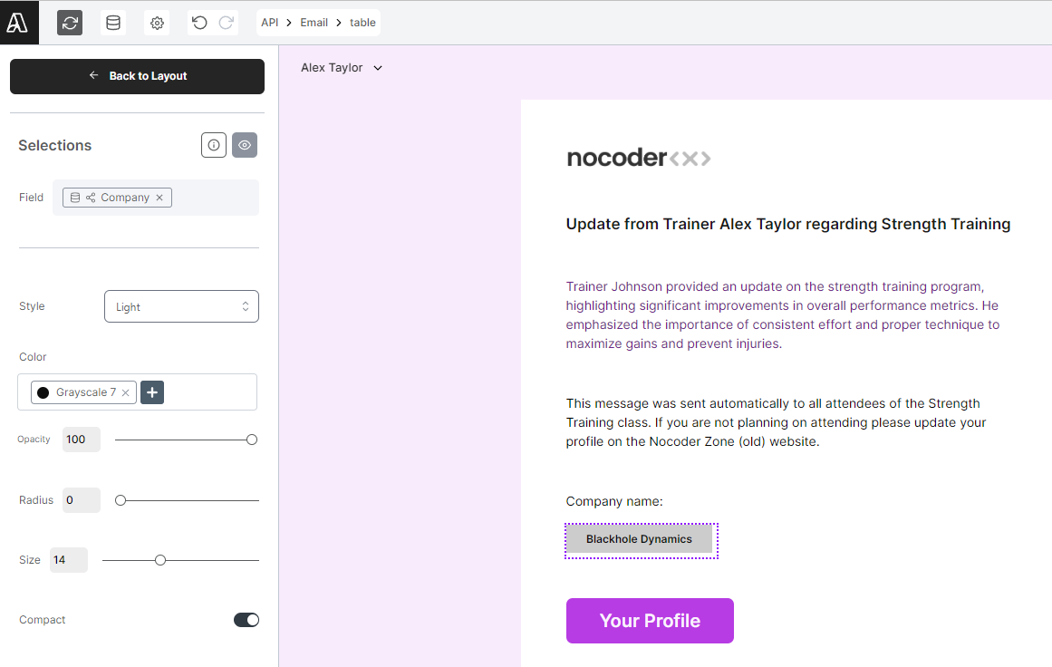Click the app logo in top-left corner
This screenshot has width=1052, height=667.
click(18, 22)
